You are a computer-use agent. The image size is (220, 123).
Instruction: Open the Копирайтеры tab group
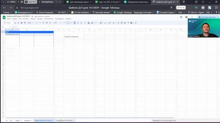coord(46,2)
